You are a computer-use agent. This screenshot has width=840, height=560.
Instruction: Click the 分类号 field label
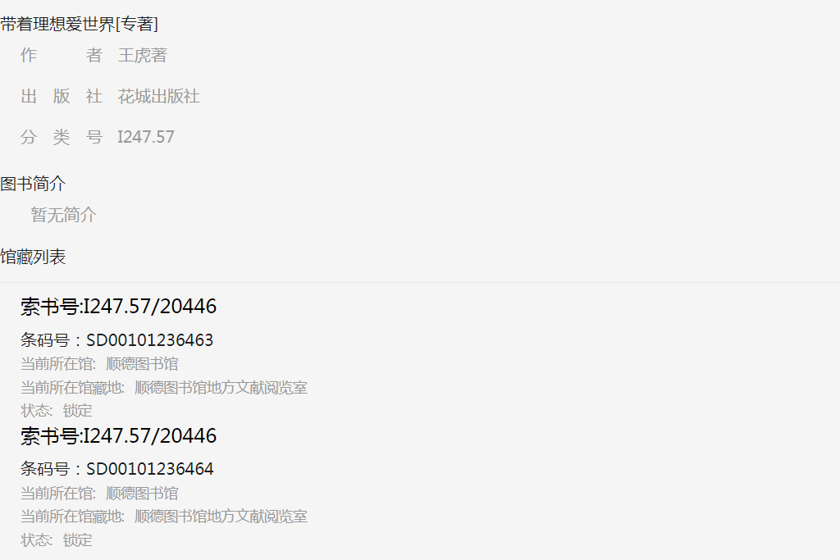coord(62,137)
